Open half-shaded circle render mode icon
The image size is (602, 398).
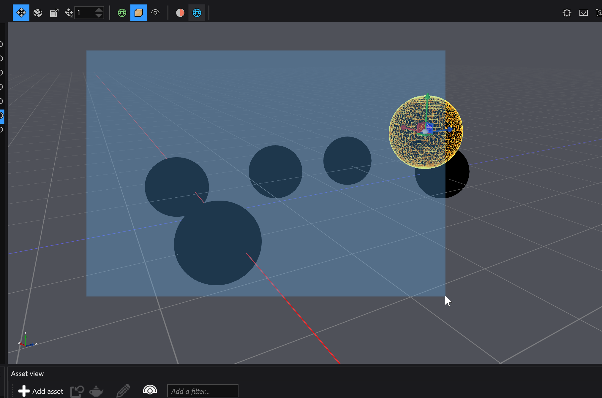(x=180, y=13)
